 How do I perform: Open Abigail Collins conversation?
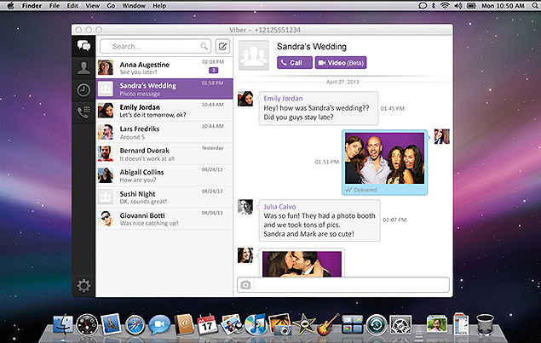(164, 175)
